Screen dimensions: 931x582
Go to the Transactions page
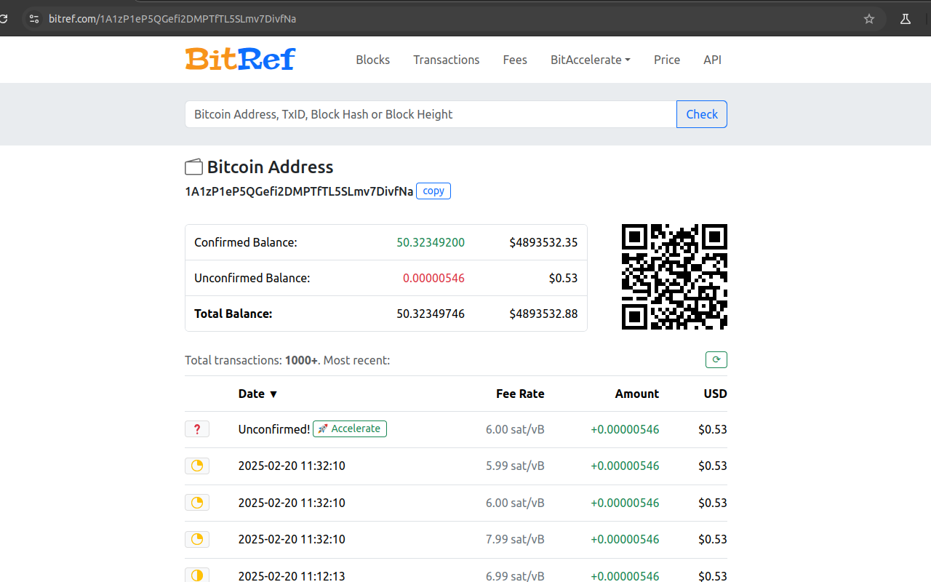point(446,60)
